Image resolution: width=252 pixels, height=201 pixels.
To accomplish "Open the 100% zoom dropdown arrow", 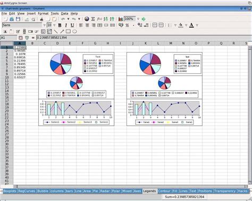I will point(138,19).
